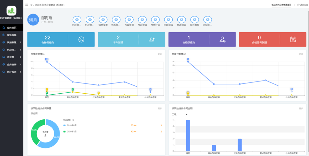
Task: Expand the 业务查询 sidebar menu
Action: coord(12,64)
